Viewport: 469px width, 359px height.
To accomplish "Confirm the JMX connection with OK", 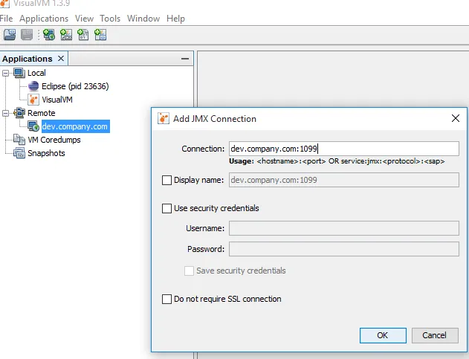I will point(383,335).
